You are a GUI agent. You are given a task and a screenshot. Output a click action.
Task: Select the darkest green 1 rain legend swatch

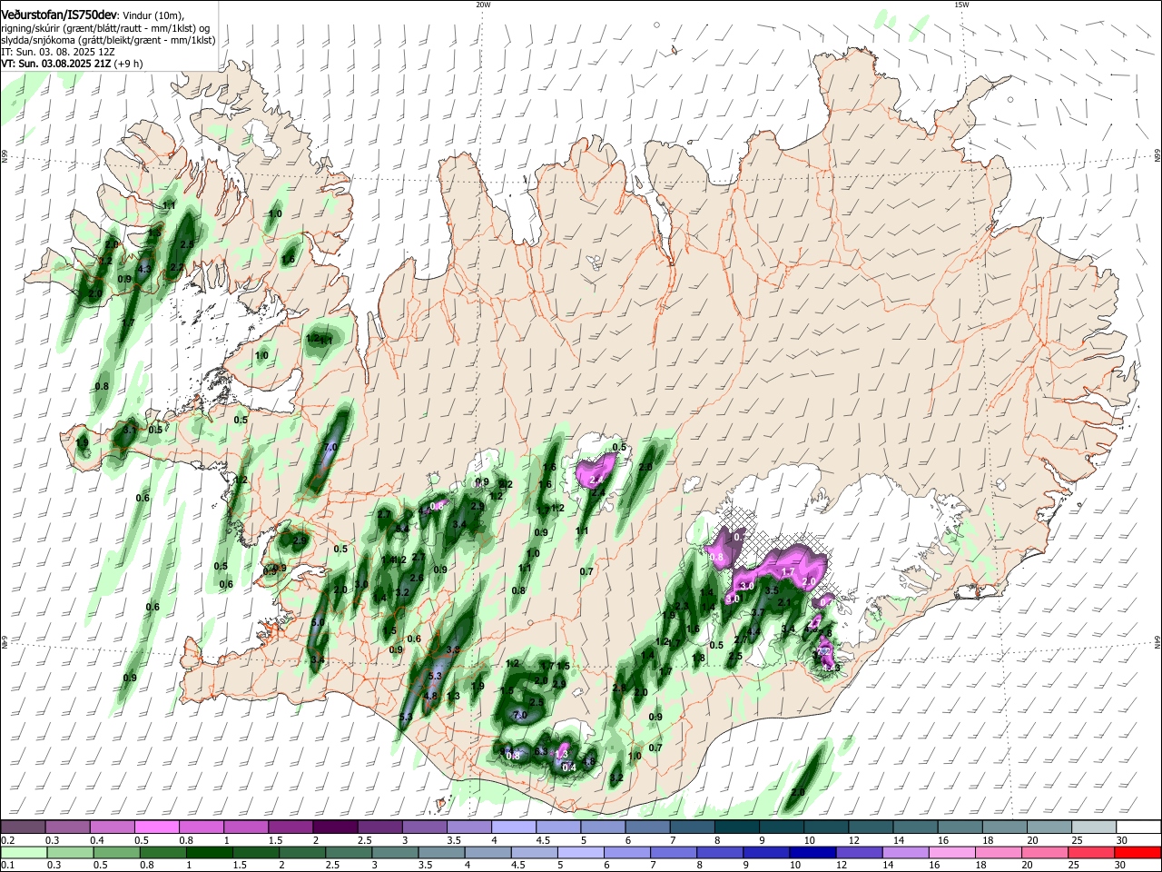209,852
